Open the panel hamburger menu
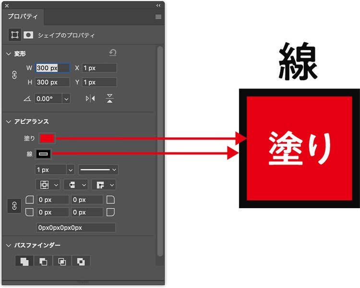Viewport: 360px width, 288px height. pos(158,17)
